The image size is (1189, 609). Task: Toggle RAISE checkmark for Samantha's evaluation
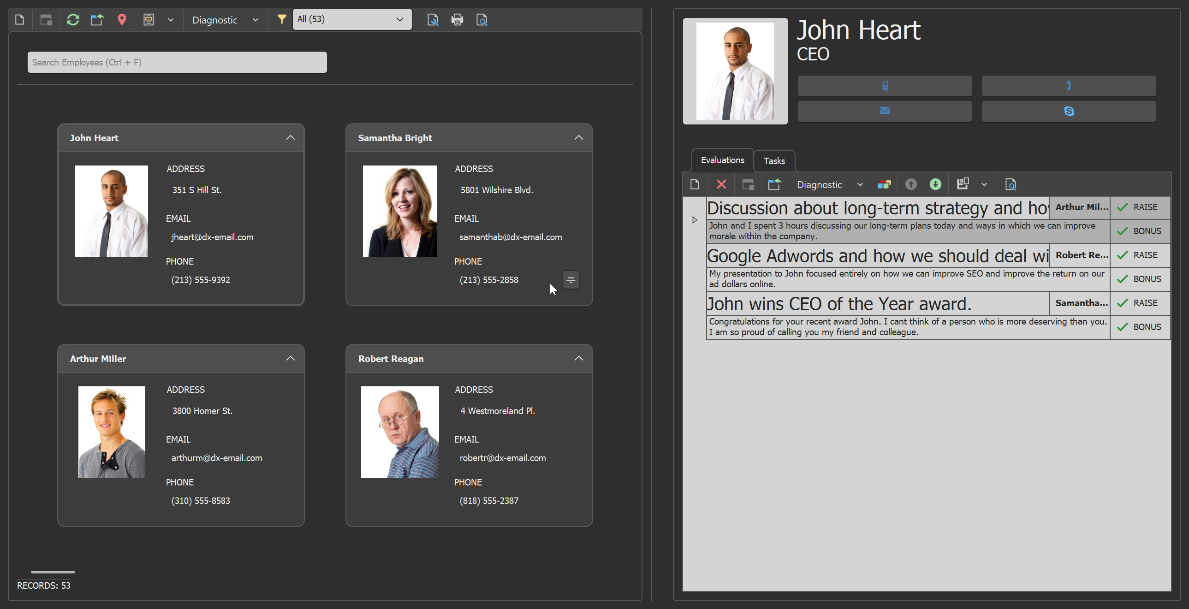pos(1123,303)
